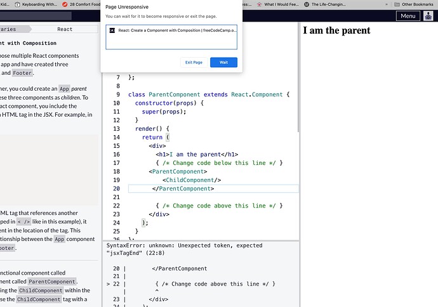This screenshot has width=438, height=307.
Task: Click the class ParentComponent declaration line
Action: coord(209,95)
